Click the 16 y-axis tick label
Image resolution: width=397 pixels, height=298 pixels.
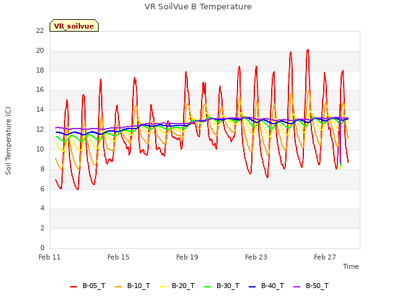click(40, 89)
